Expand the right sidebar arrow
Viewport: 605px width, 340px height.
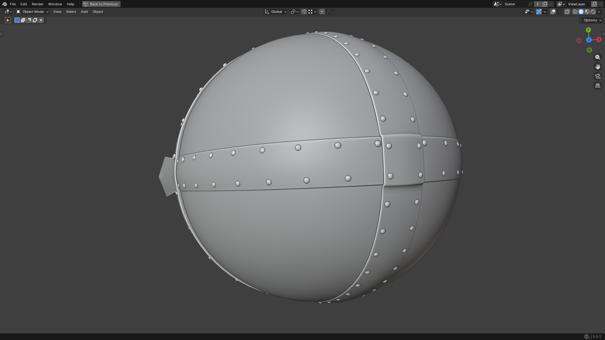603,34
